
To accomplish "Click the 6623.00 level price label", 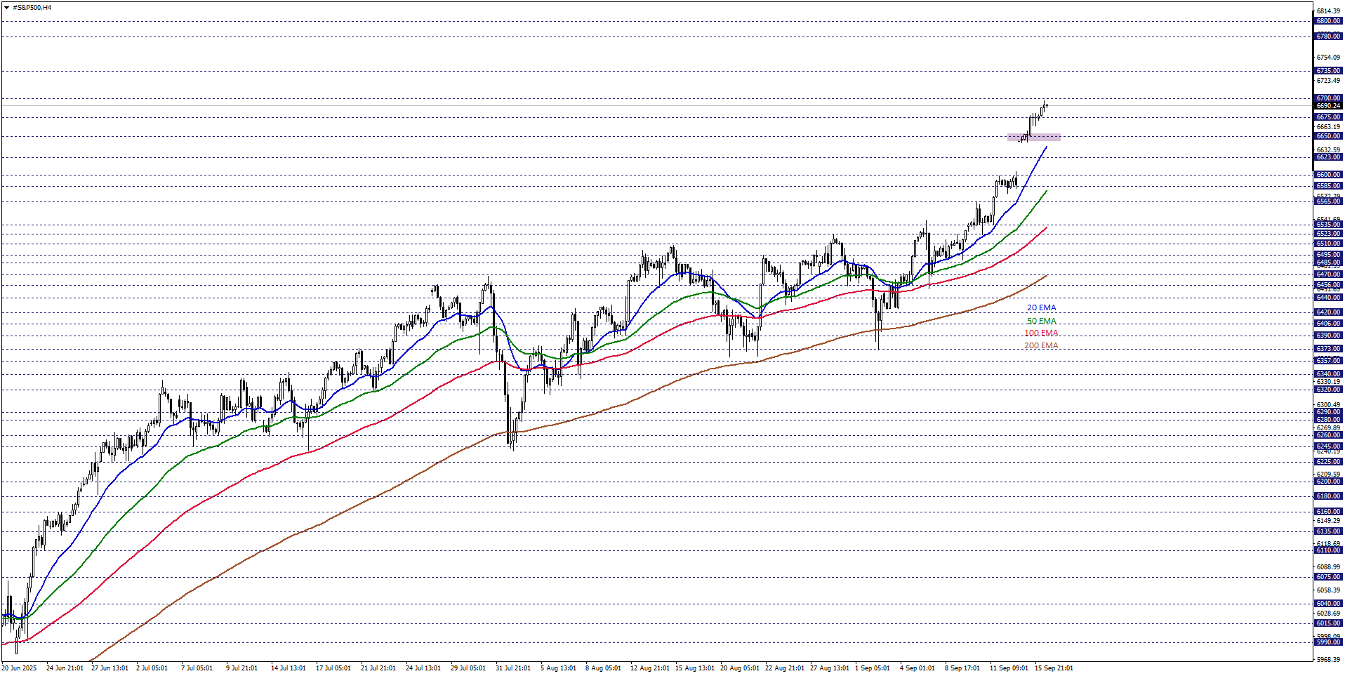I will (1328, 157).
